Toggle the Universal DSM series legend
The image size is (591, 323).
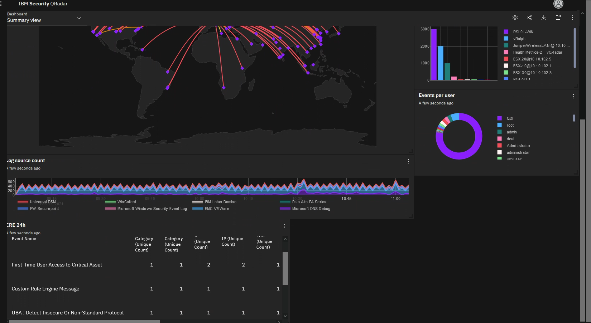[37, 202]
